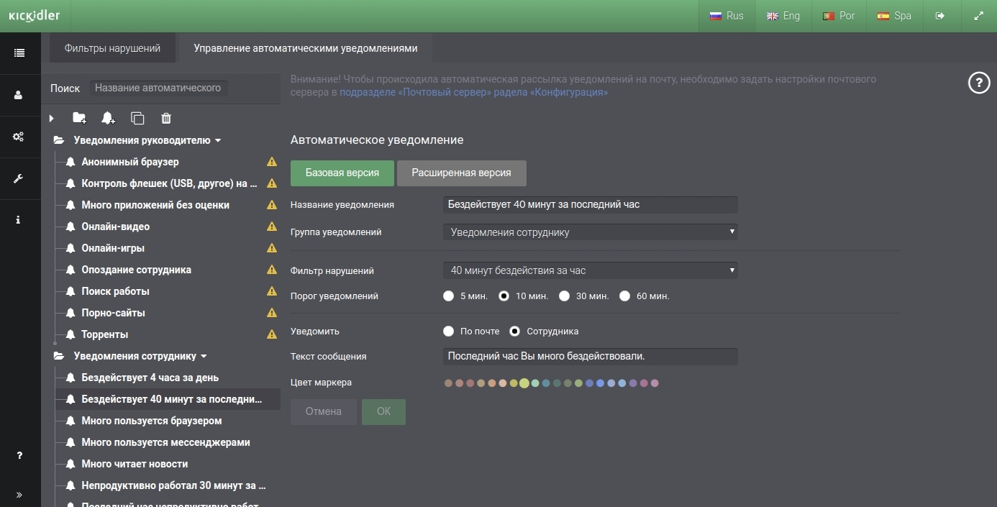This screenshot has height=507, width=997.
Task: Choose the По почте notify option
Action: [449, 332]
